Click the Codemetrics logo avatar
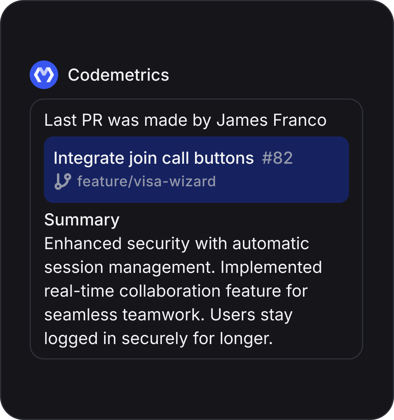The height and width of the screenshot is (420, 394). (x=44, y=75)
